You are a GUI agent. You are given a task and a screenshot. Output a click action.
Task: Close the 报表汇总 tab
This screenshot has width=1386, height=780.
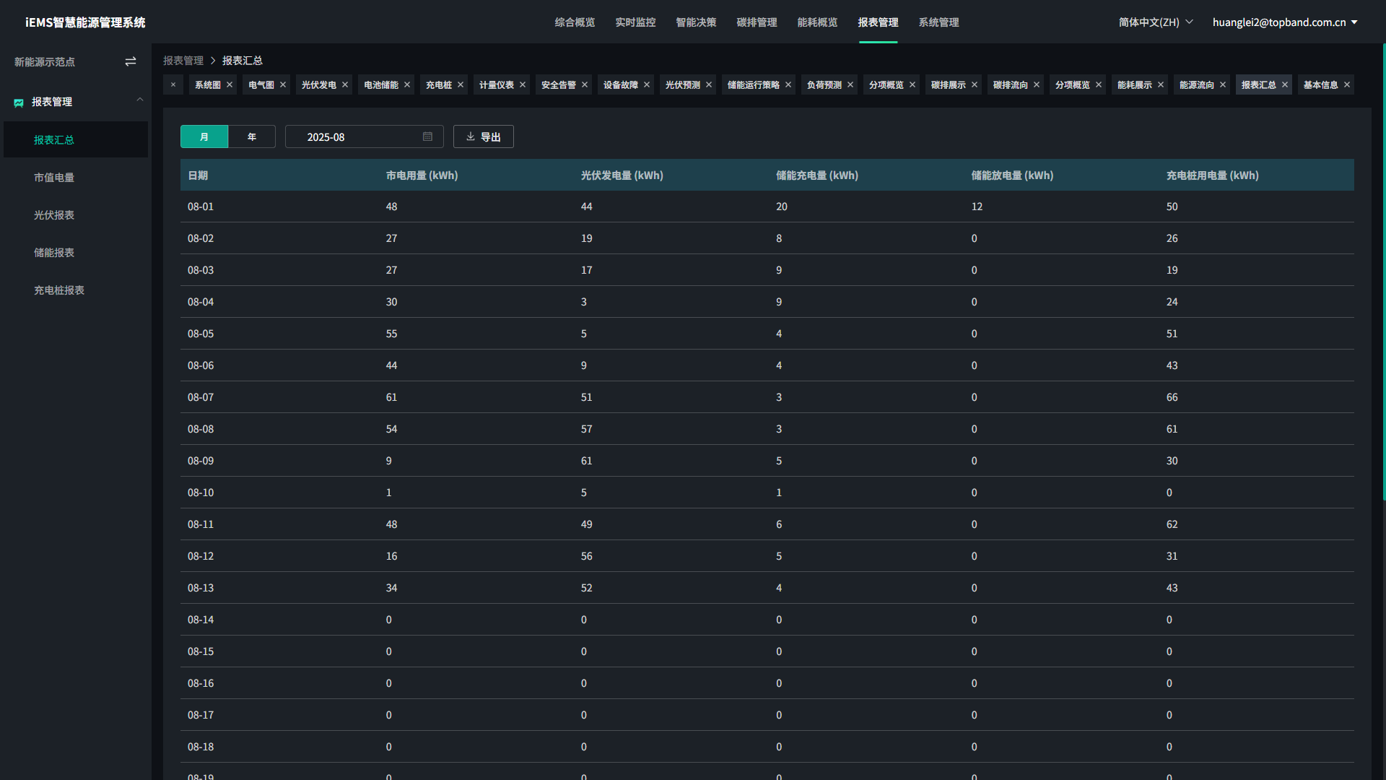point(1285,85)
